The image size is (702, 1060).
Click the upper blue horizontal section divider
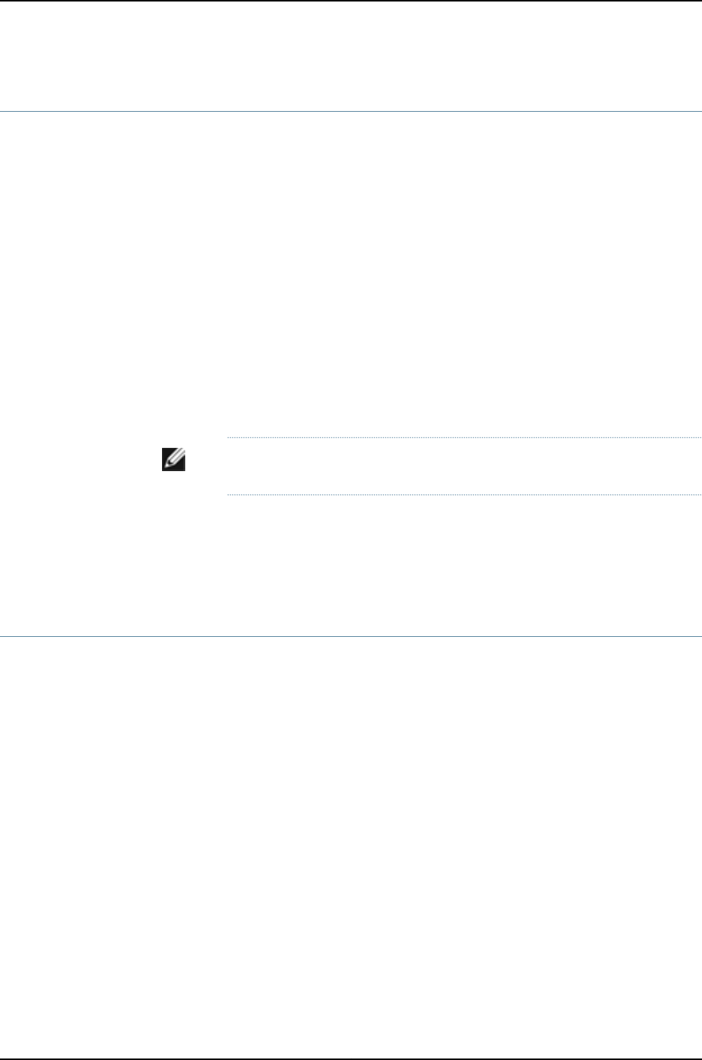tap(351, 112)
